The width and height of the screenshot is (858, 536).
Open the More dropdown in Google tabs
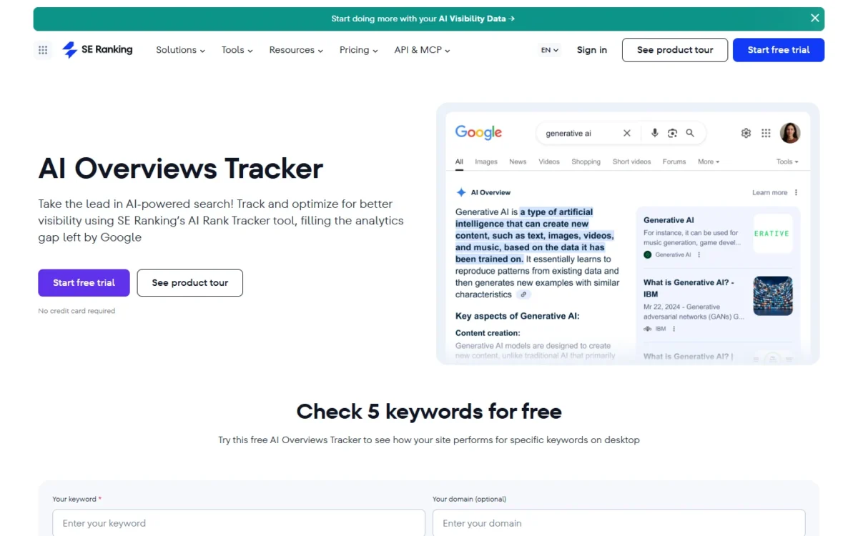(x=709, y=162)
